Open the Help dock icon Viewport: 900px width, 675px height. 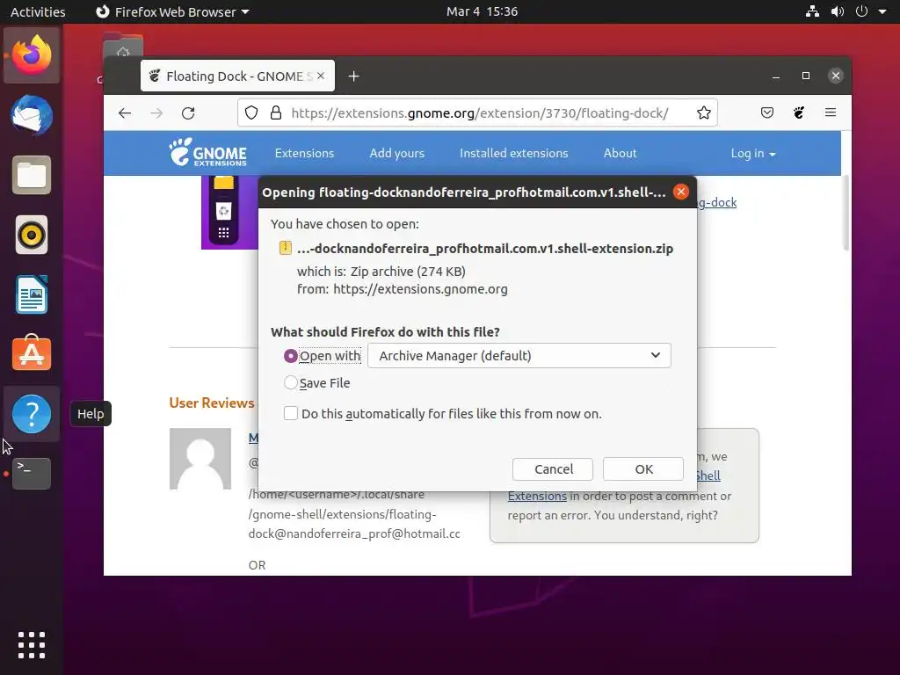tap(32, 414)
